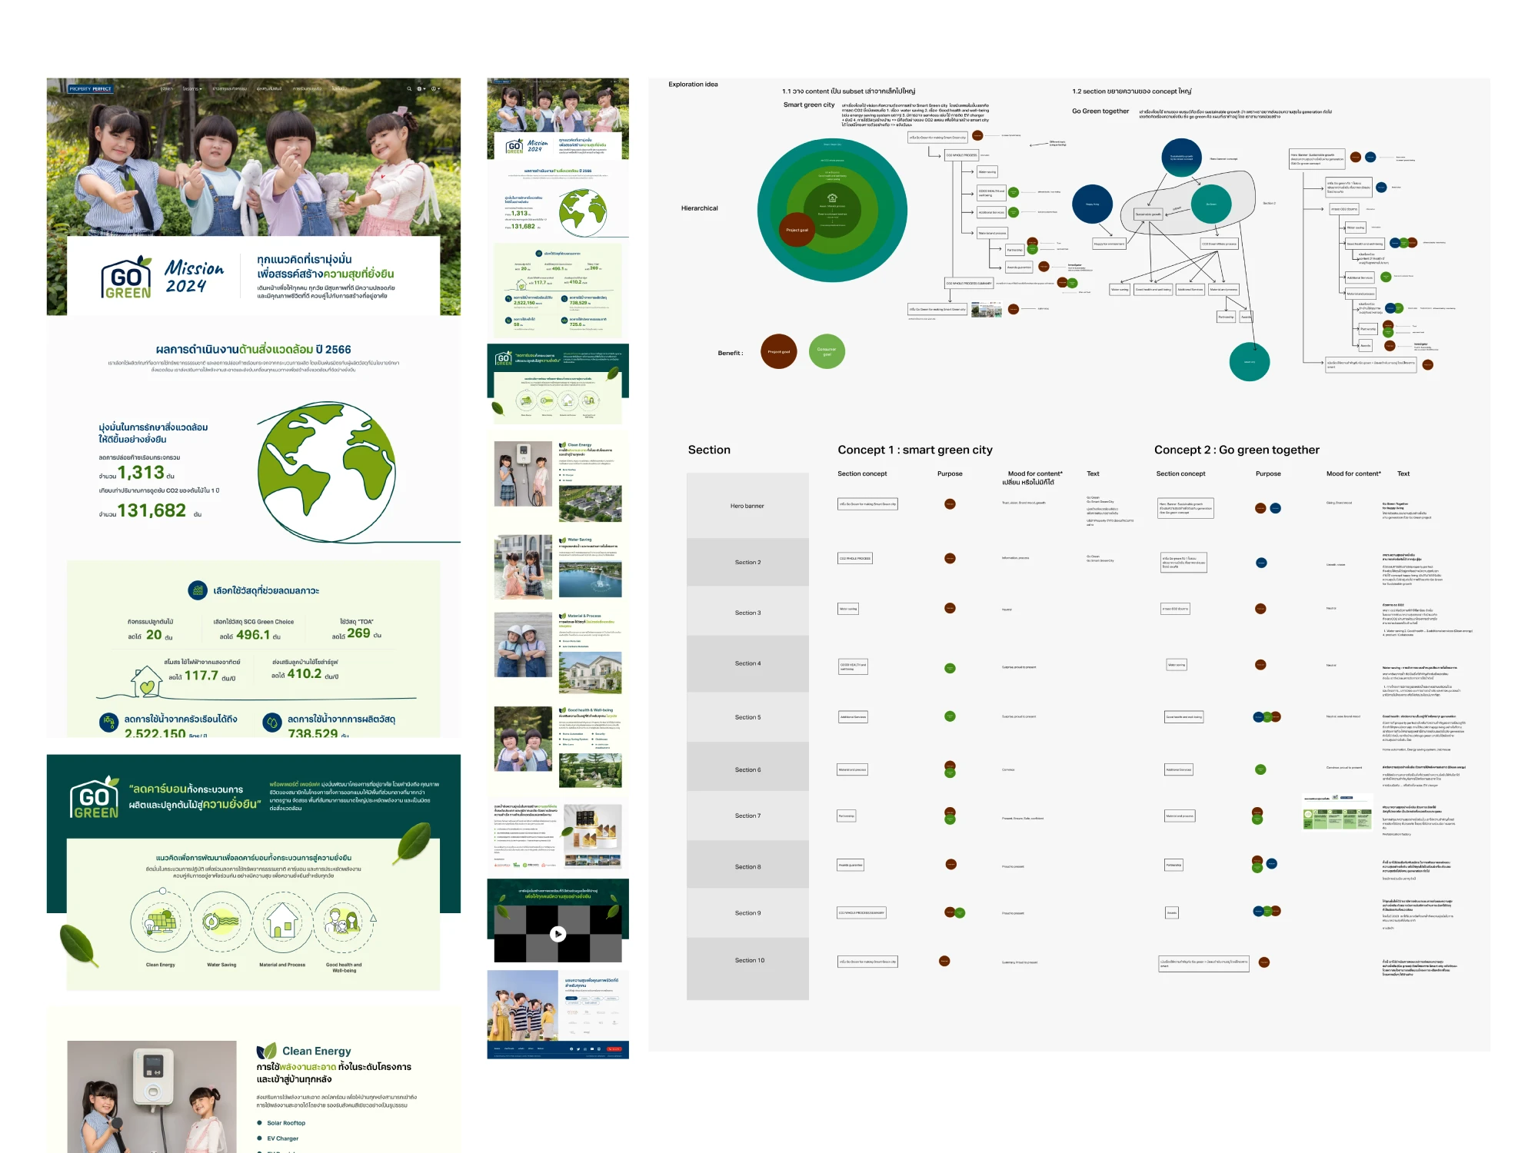1538x1153 pixels.
Task: Click the white Go Green logo on dark banner
Action: [95, 798]
